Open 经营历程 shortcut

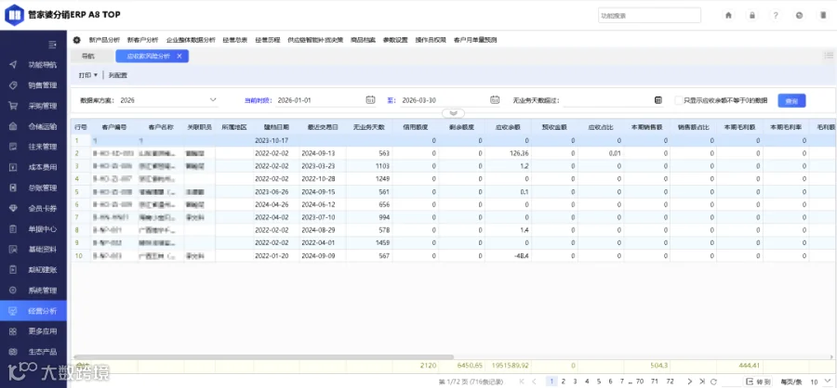point(268,40)
